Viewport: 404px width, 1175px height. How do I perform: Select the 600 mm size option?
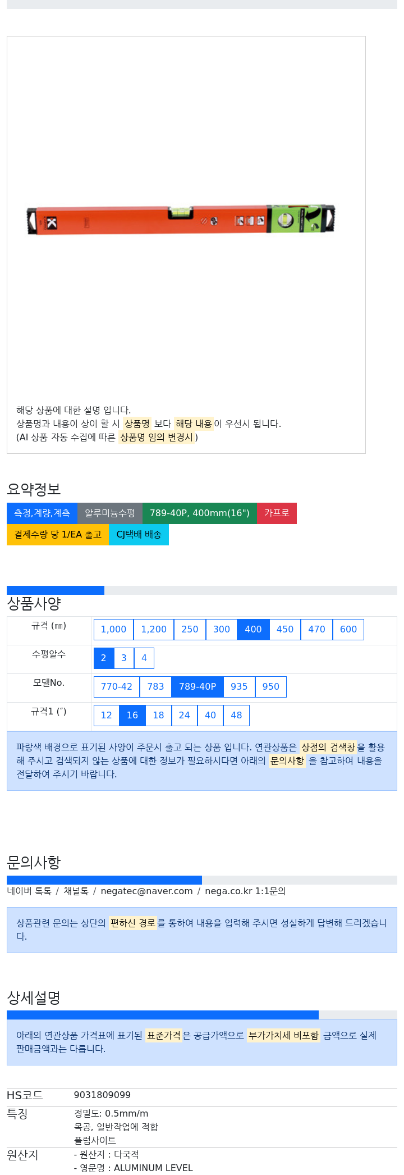coord(348,629)
